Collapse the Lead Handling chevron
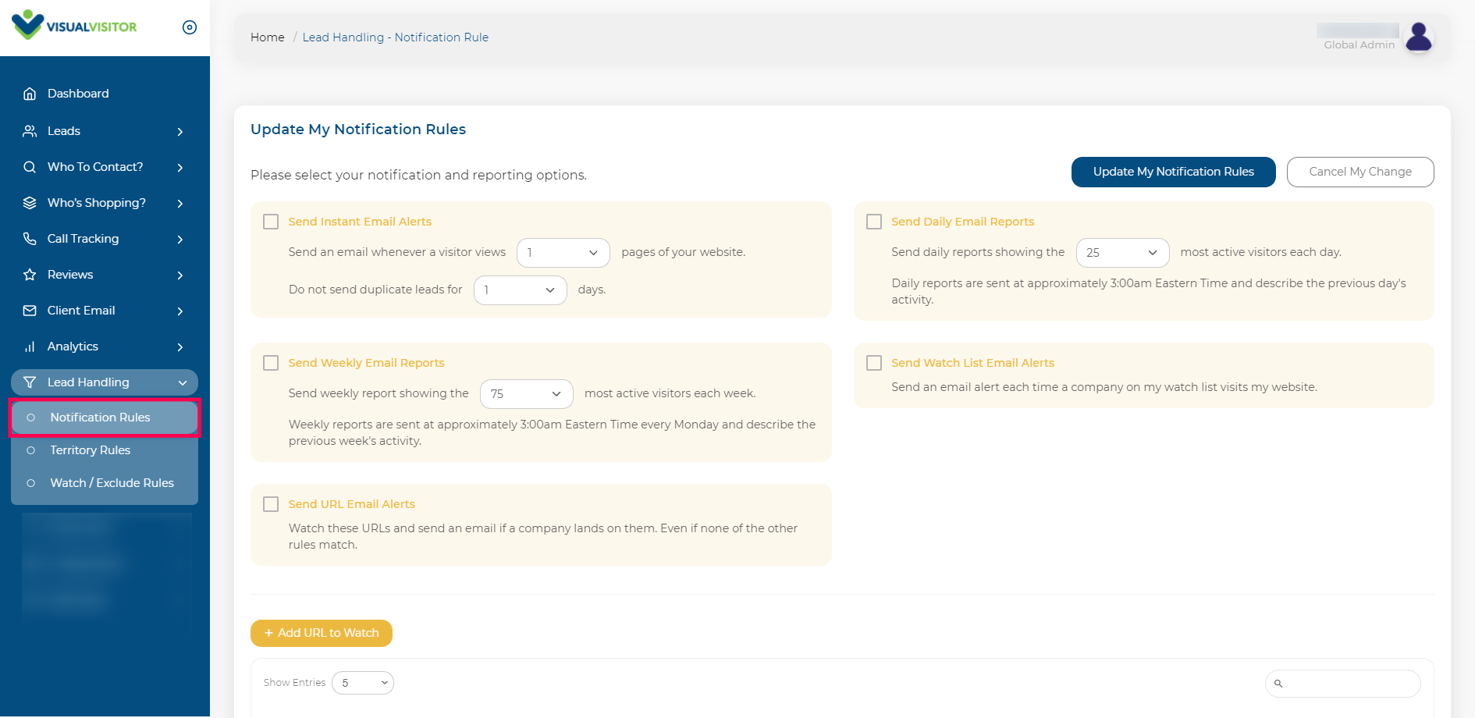 pyautogui.click(x=183, y=383)
